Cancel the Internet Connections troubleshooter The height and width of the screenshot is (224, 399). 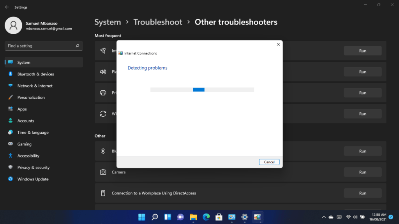269,162
